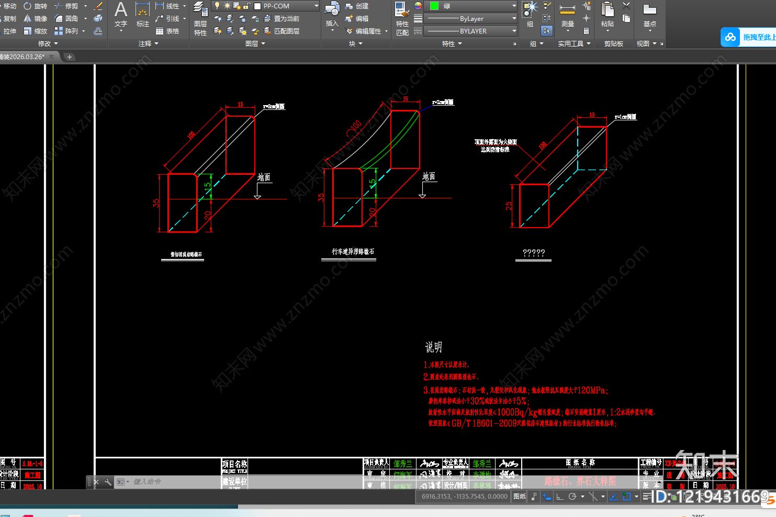Expand the Utilities (实用工具) panel

(x=574, y=44)
